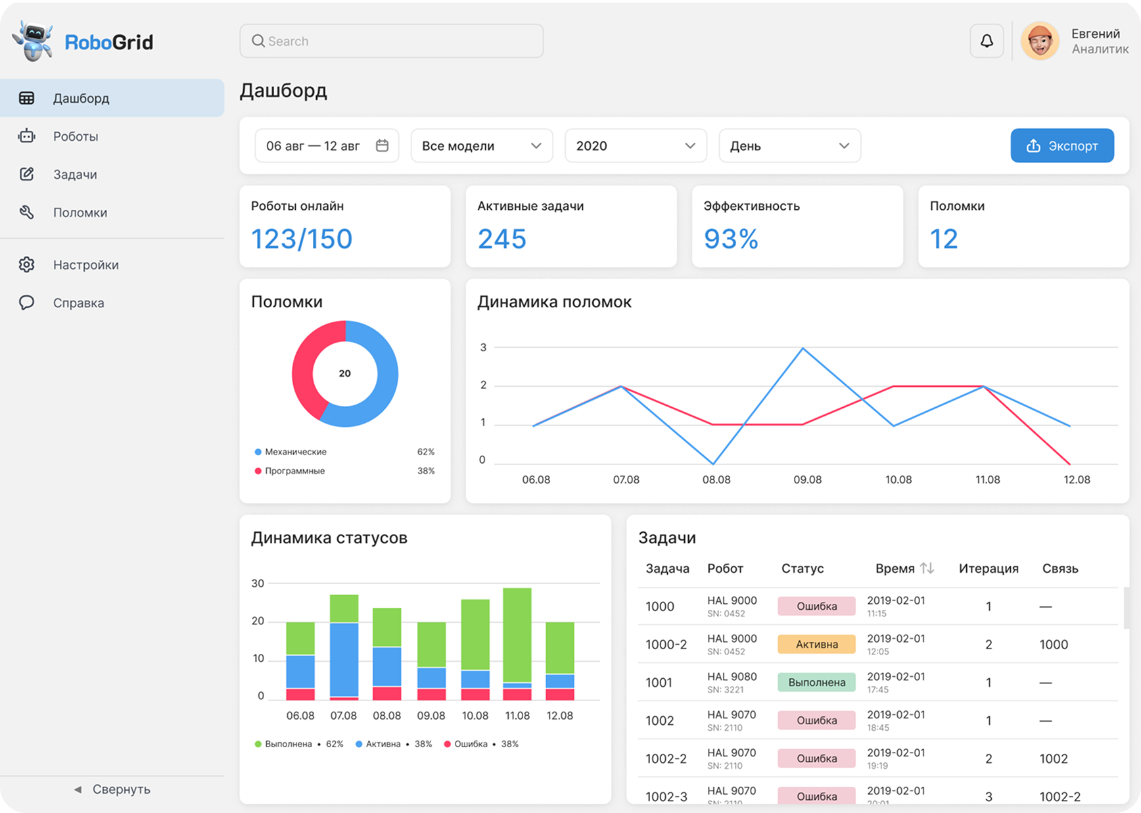Viewport: 1141px width, 813px height.
Task: Click the Эффективность 93% value
Action: 731,239
